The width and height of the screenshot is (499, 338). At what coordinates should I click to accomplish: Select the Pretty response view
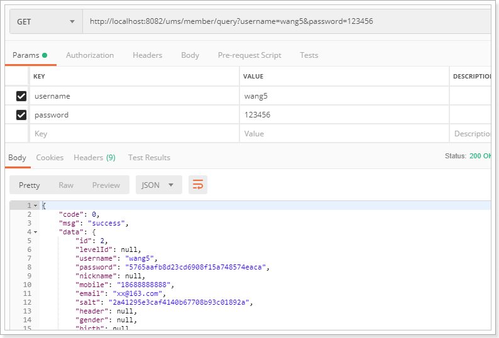coord(30,185)
